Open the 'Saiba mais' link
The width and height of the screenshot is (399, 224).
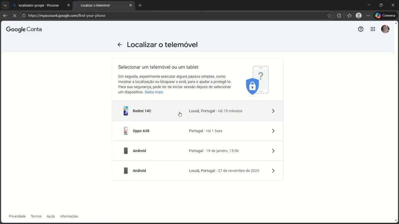[154, 92]
